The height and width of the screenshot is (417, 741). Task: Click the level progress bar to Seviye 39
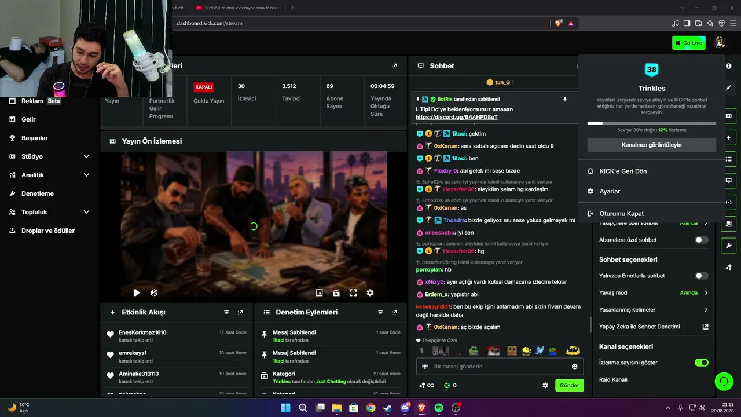pyautogui.click(x=652, y=123)
